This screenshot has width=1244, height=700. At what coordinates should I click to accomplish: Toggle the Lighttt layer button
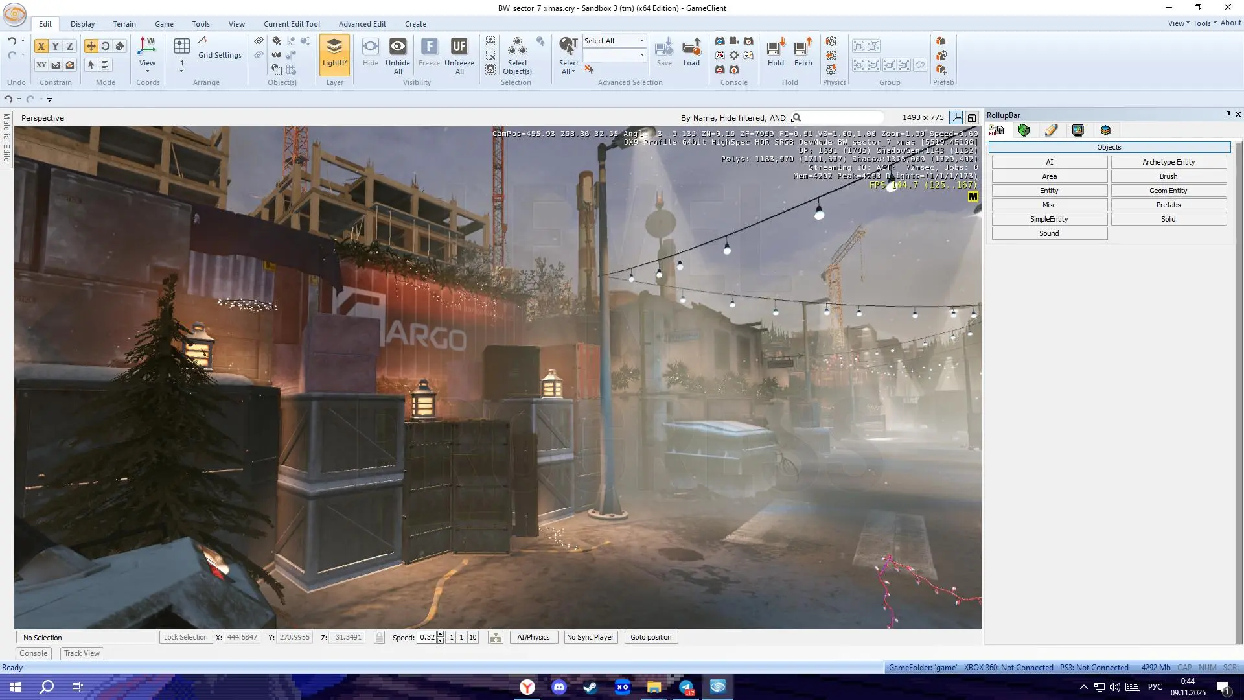click(334, 55)
